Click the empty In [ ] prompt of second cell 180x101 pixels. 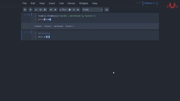27,32
